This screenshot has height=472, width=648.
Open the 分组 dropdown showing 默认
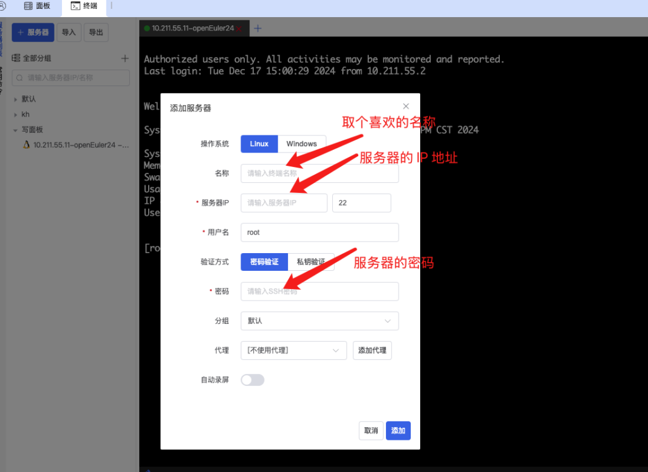click(x=320, y=321)
